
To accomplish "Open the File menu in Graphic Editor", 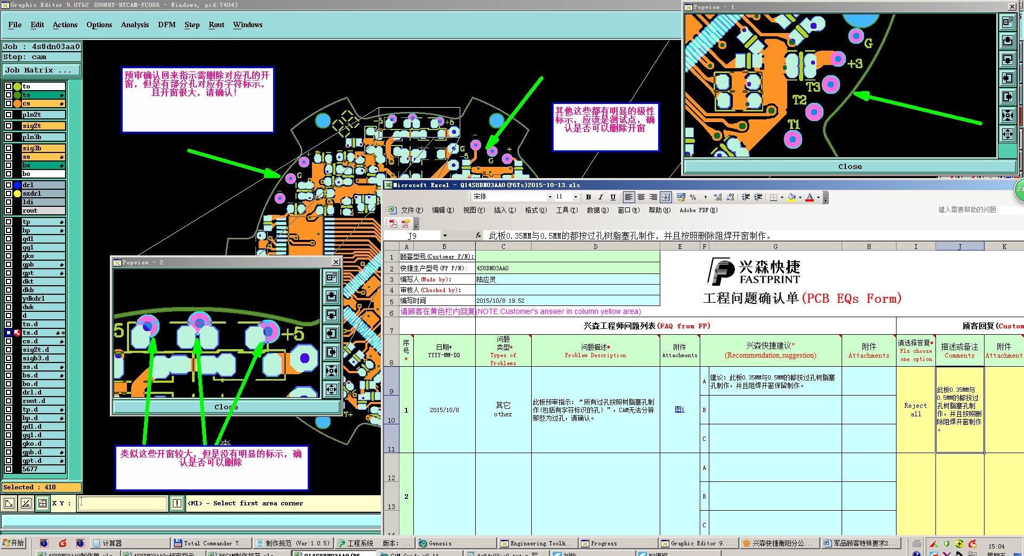I will click(15, 25).
